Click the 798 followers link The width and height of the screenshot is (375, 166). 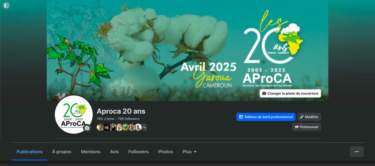129,119
